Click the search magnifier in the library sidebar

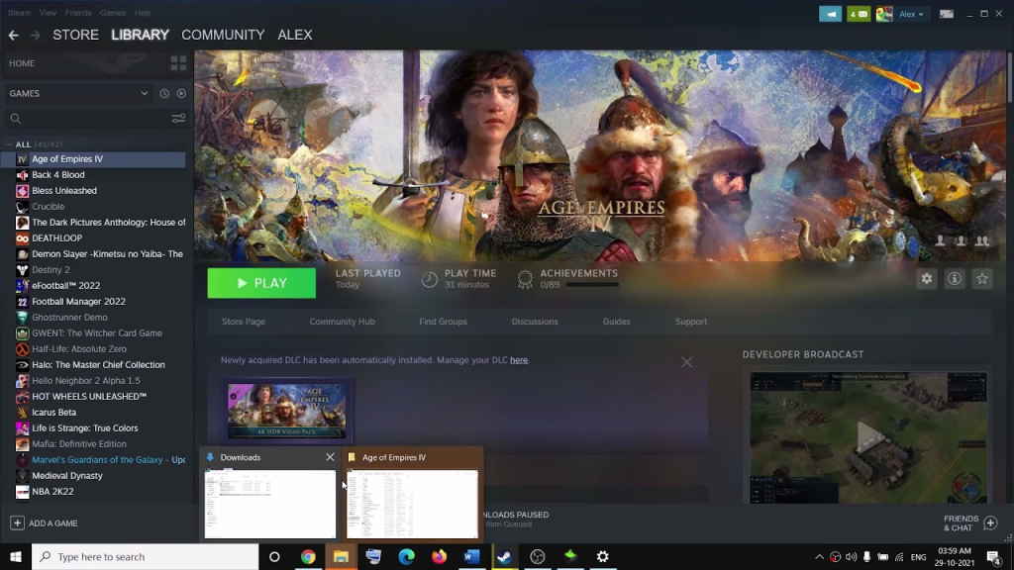pos(18,118)
